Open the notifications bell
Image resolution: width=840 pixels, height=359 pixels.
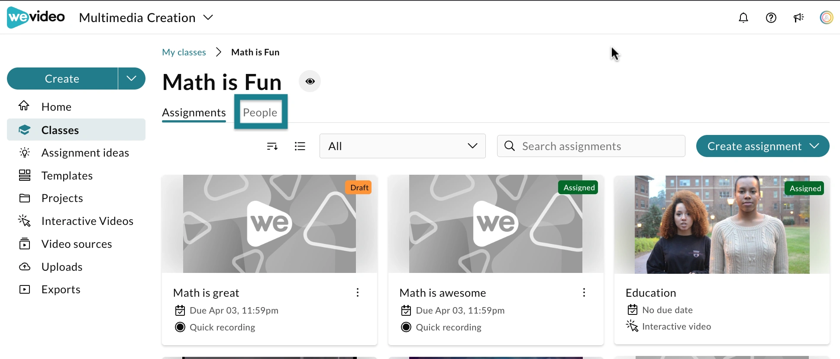(743, 18)
